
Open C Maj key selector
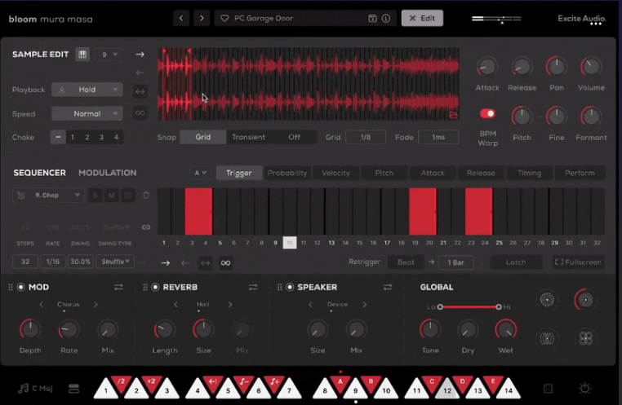(x=36, y=389)
